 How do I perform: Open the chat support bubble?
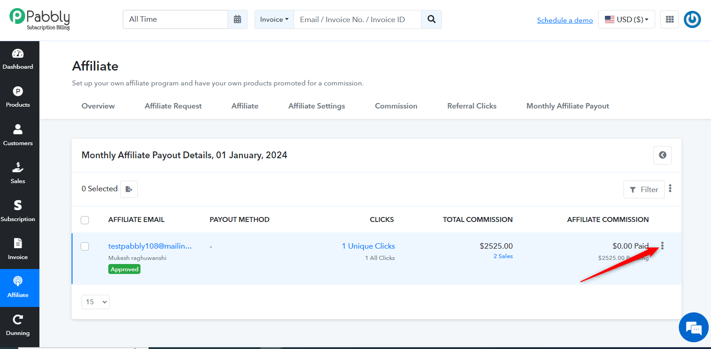coord(694,327)
